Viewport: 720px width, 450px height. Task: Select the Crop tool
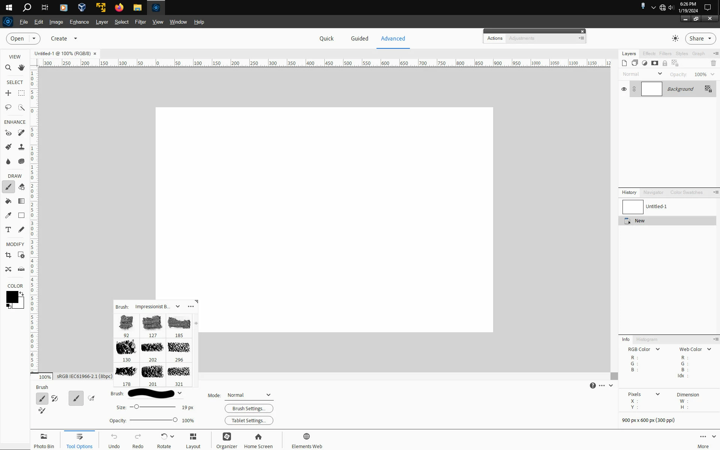[8, 255]
